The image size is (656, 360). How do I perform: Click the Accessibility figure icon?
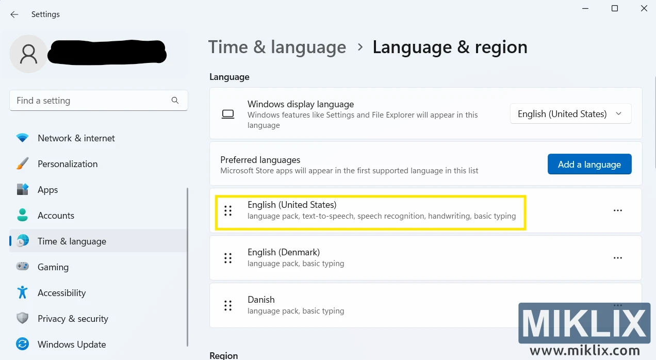[x=22, y=293]
